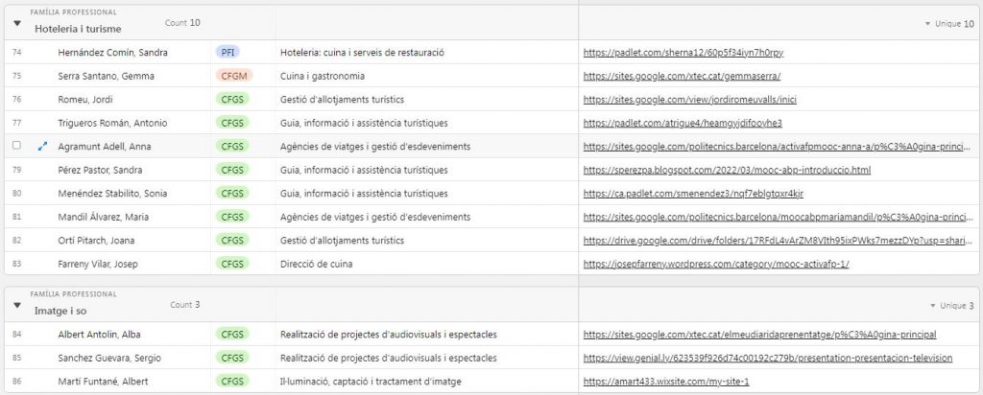The height and width of the screenshot is (395, 983).
Task: Tick the checkbox on the Agramunt Adell row
Action: pos(16,147)
